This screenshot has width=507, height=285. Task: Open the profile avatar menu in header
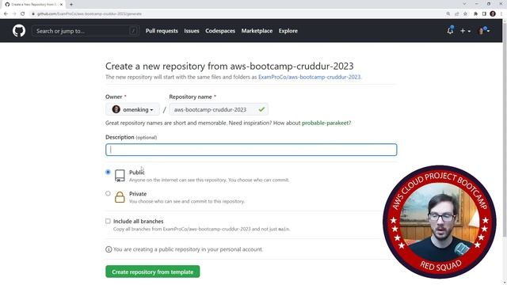coord(483,31)
